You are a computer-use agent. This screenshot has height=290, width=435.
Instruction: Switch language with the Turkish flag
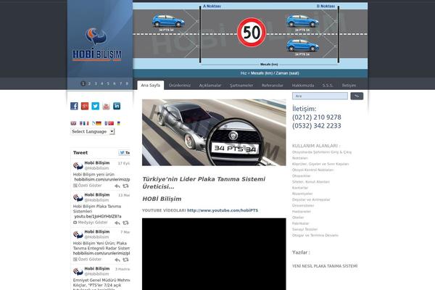pyautogui.click(x=110, y=123)
